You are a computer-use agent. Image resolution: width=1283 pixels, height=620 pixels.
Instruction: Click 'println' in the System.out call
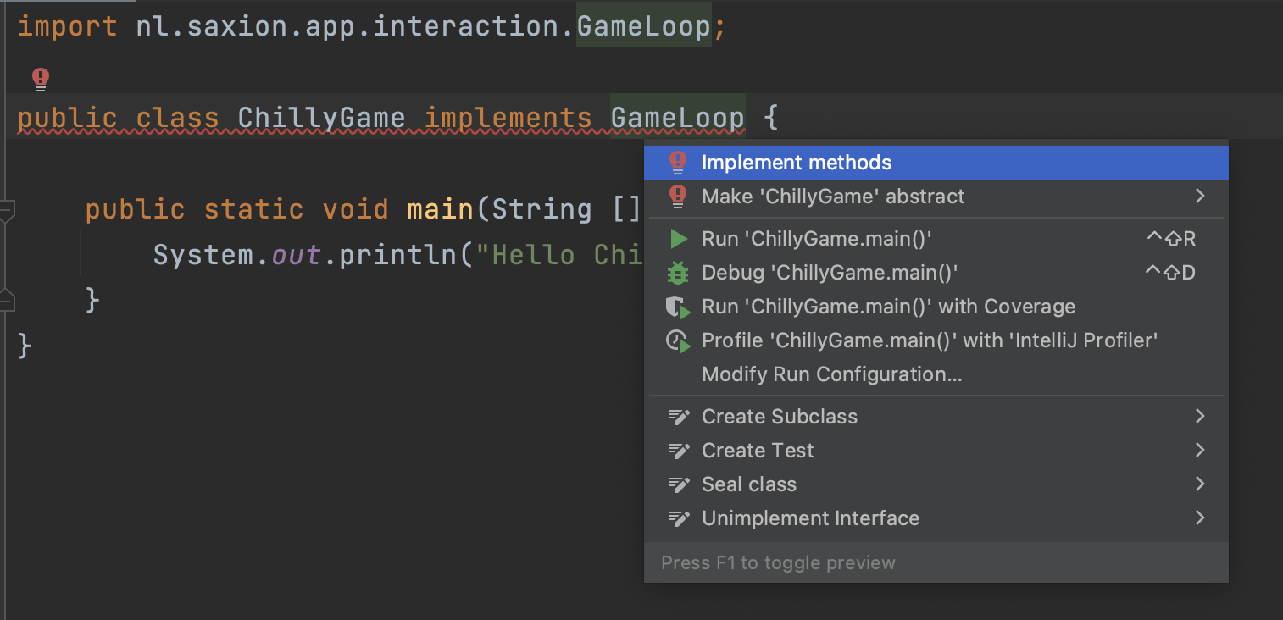coord(397,255)
